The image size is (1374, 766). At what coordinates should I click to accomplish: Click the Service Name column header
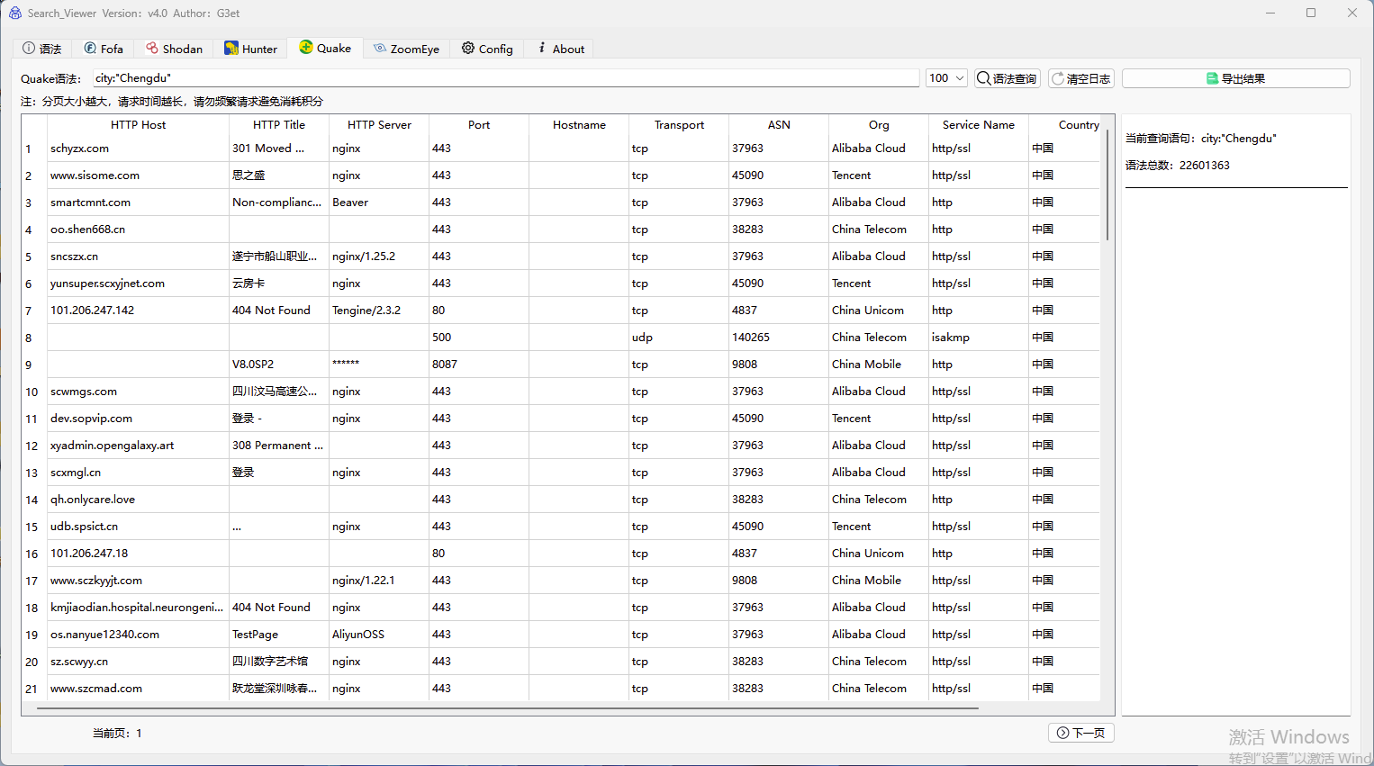(978, 125)
